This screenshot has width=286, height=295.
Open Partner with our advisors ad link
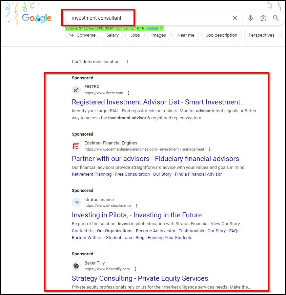[155, 159]
